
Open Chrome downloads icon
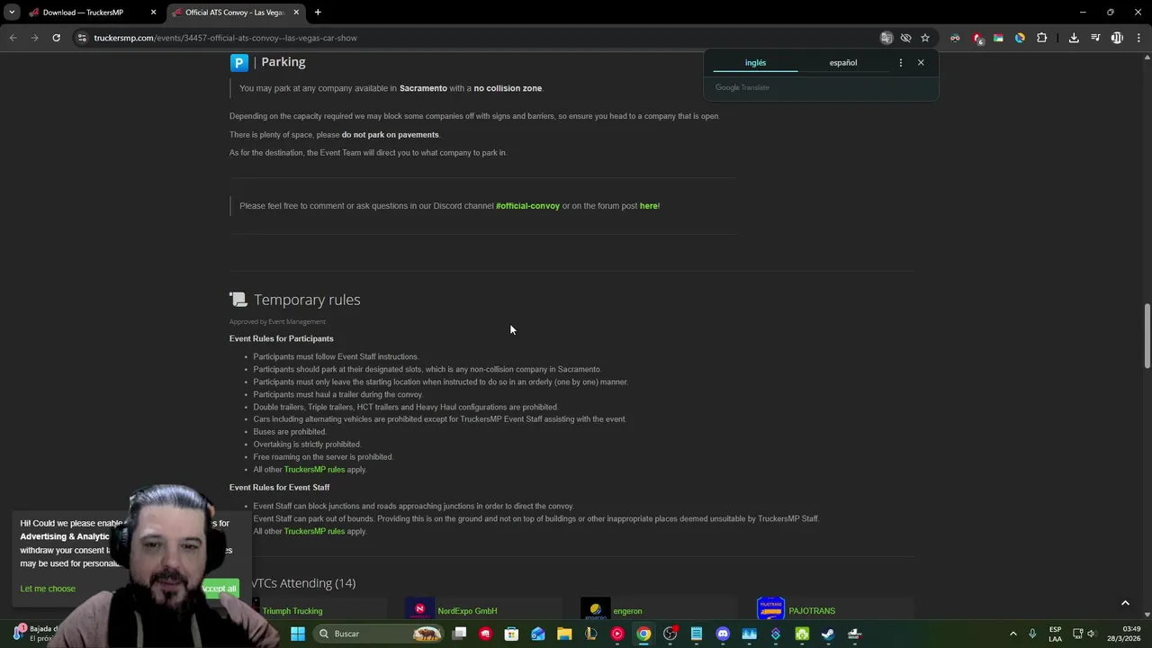(x=1074, y=38)
